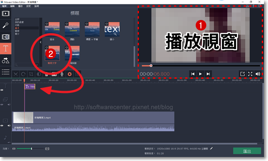The width and height of the screenshot is (268, 161).
Task: Toggle overlay track visibility eye
Action: (2, 105)
